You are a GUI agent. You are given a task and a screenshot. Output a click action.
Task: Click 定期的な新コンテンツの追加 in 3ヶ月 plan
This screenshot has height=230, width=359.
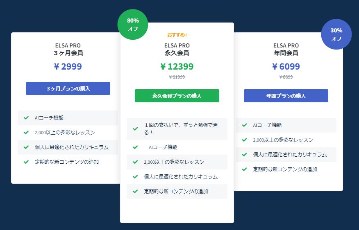[67, 162]
